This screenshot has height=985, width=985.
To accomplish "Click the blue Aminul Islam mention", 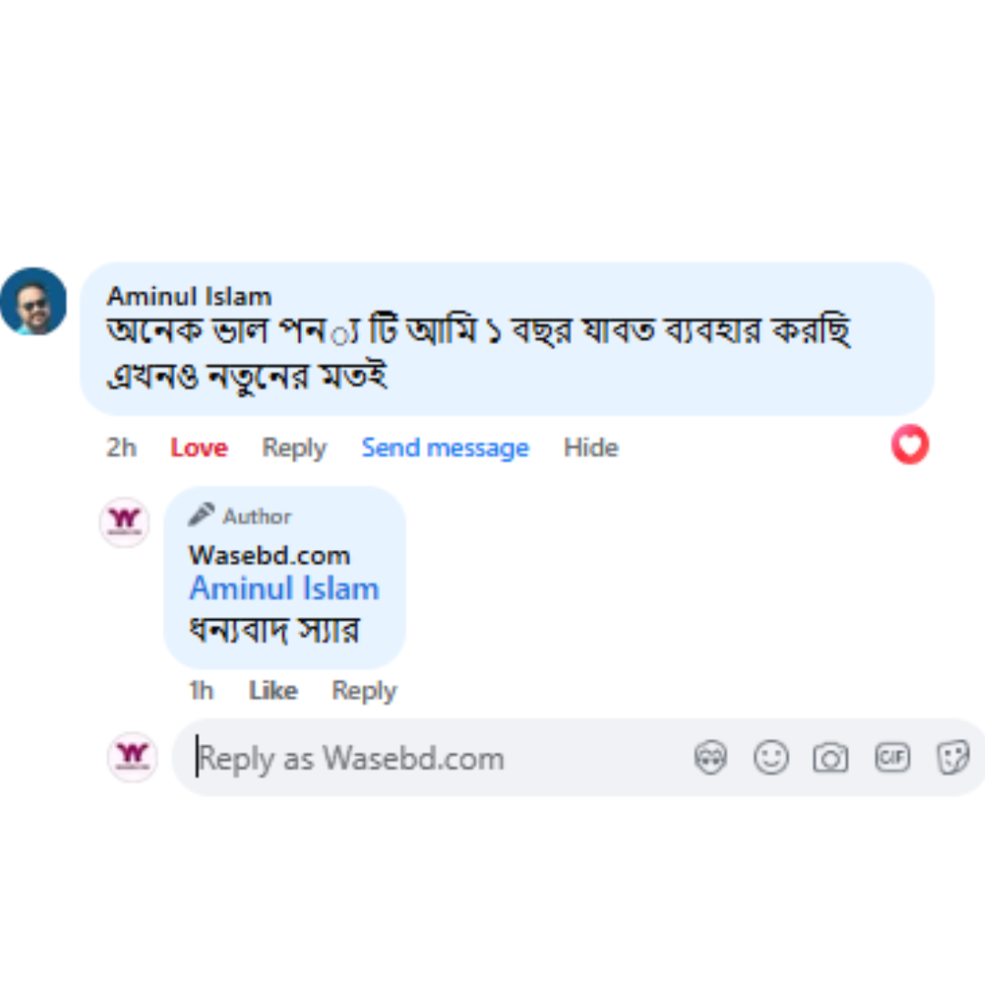I will pos(284,589).
